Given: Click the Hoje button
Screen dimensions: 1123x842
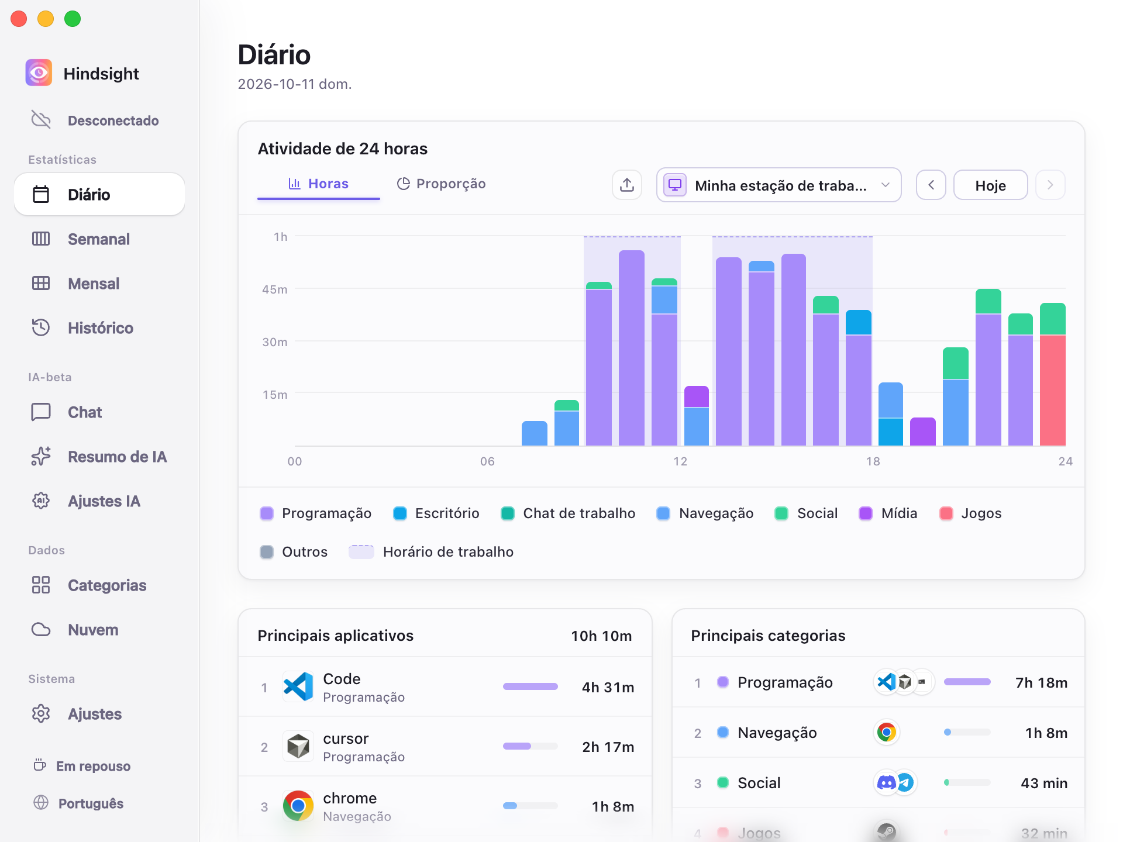Looking at the screenshot, I should pos(991,185).
